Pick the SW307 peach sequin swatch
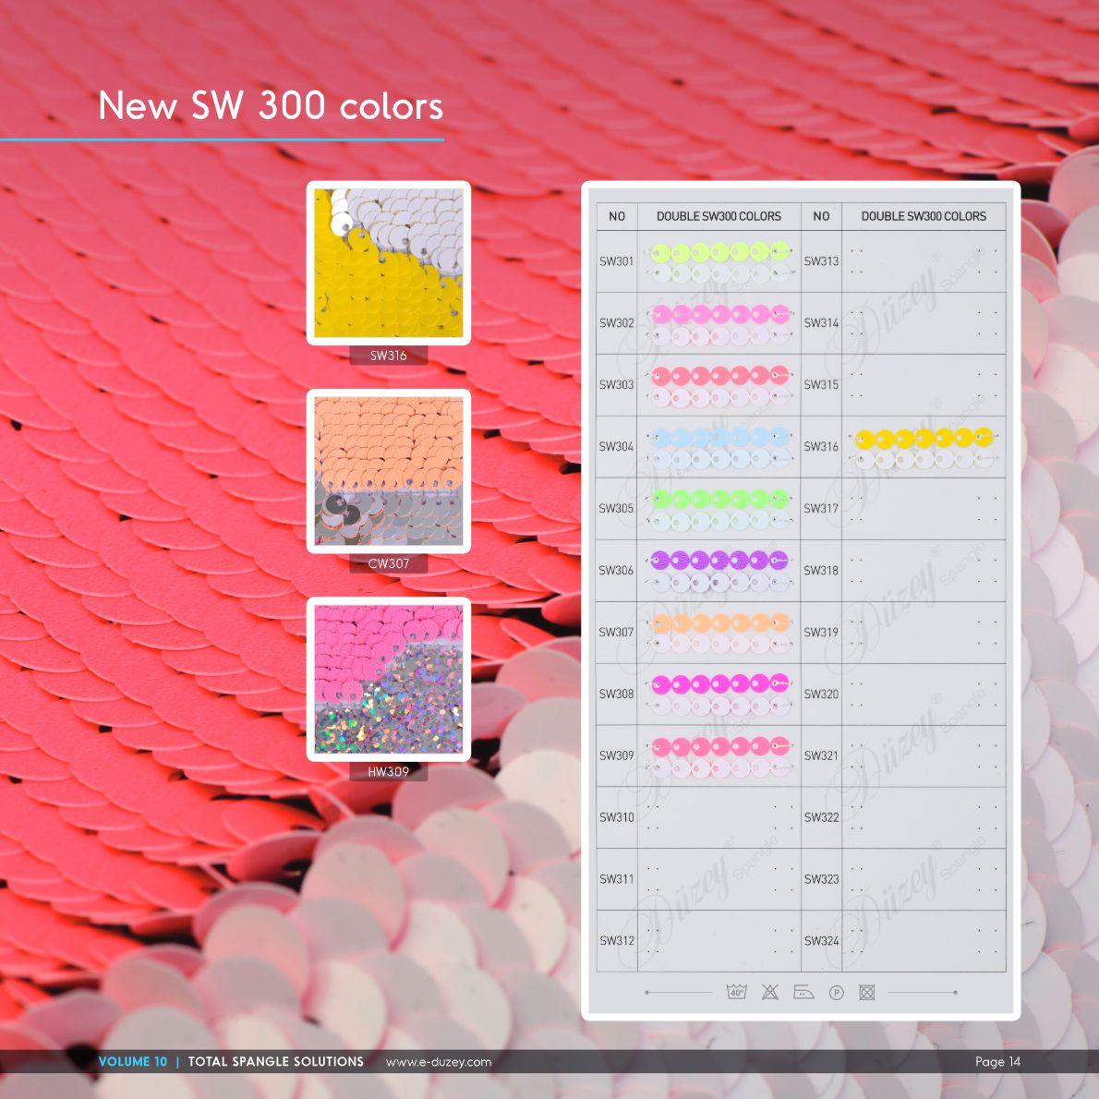The height and width of the screenshot is (1099, 1099). pyautogui.click(x=719, y=632)
